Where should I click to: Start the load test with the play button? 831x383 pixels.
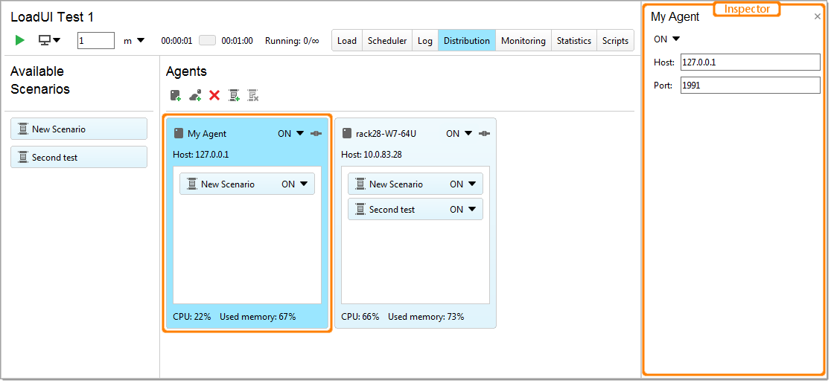tap(20, 40)
